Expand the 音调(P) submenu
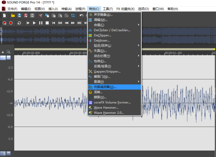 (x=114, y=82)
